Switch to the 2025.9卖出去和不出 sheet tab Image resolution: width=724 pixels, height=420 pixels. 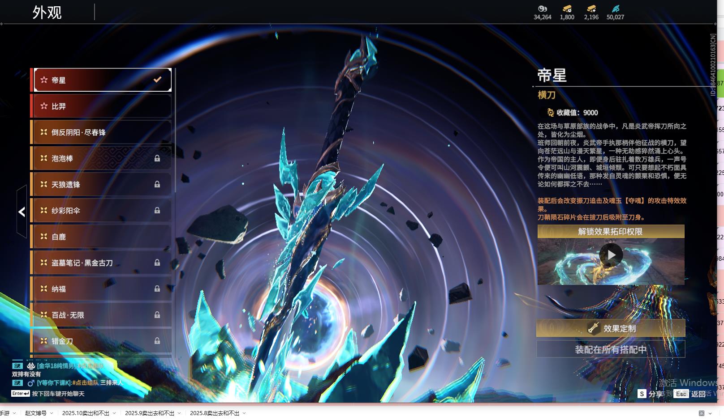pyautogui.click(x=150, y=413)
